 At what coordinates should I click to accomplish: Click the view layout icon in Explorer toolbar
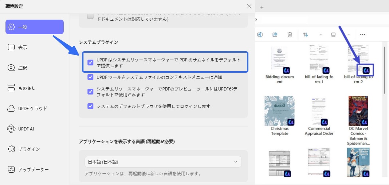pyautogui.click(x=333, y=35)
